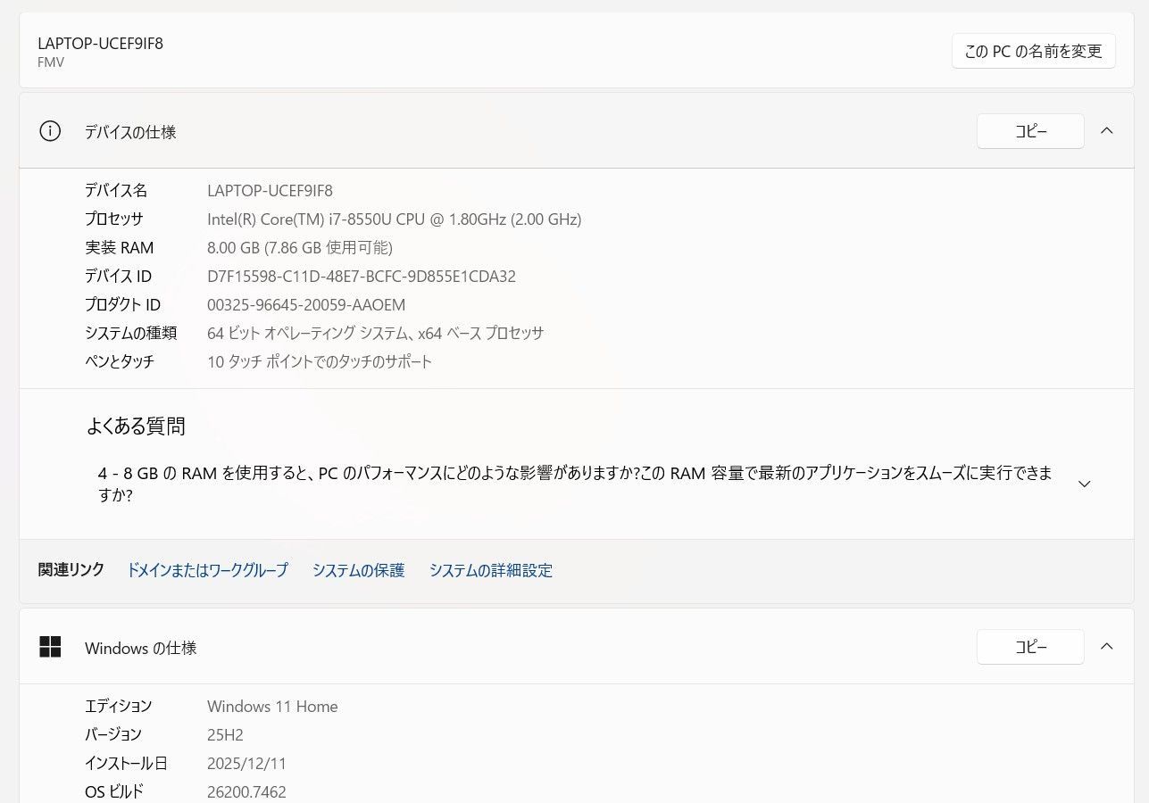
Task: Collapse the デバイスの仕様 section
Action: point(1107,130)
